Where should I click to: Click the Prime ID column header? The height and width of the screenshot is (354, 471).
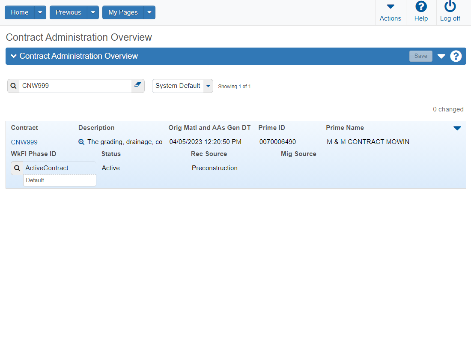point(271,128)
